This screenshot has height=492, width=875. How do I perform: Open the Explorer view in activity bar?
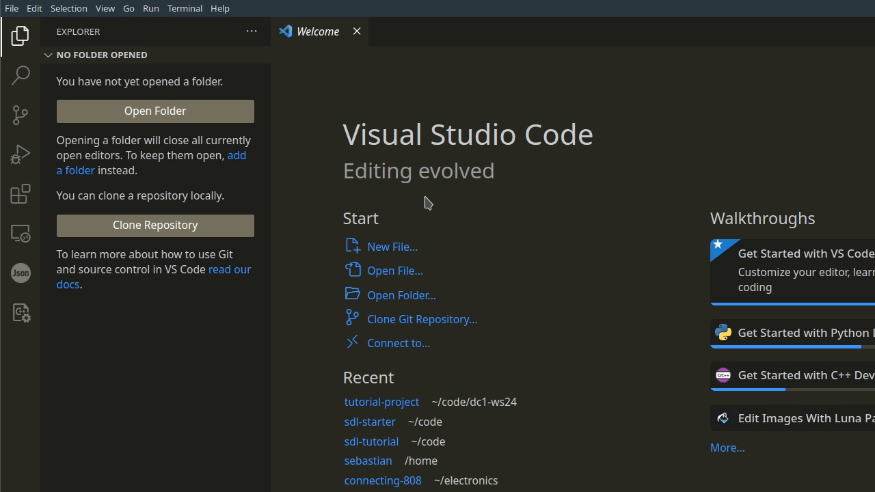point(20,36)
